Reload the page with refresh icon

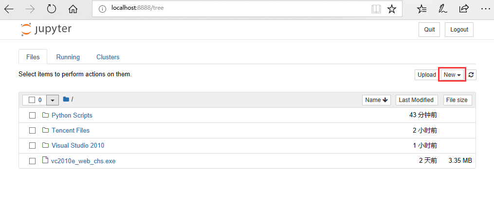coord(52,9)
